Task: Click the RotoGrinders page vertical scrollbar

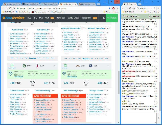Action: (x=119, y=82)
